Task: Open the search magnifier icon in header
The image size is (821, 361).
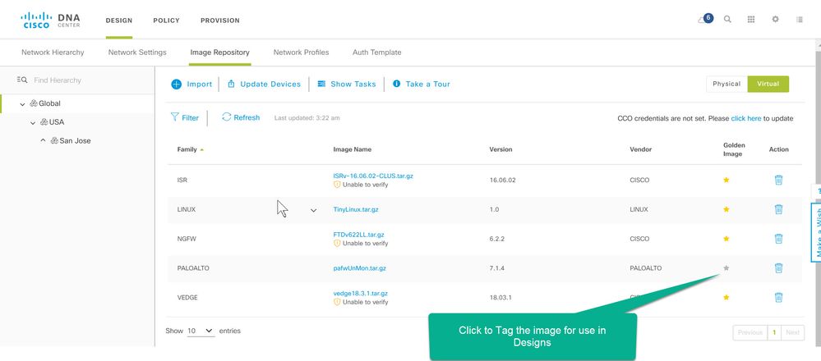Action: (727, 20)
